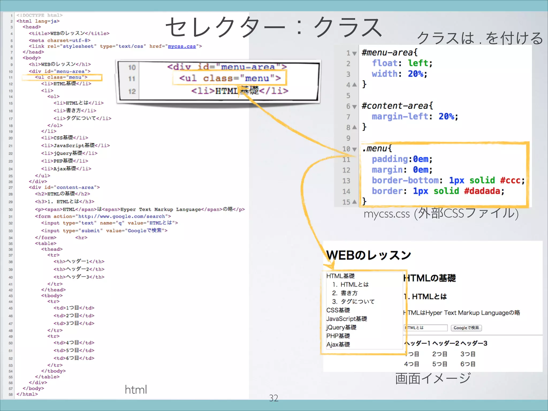Click Ajax基礎 in the preview menu list
This screenshot has height=411, width=548.
pos(338,344)
